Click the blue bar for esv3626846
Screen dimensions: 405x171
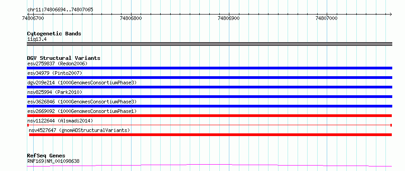click(209, 106)
